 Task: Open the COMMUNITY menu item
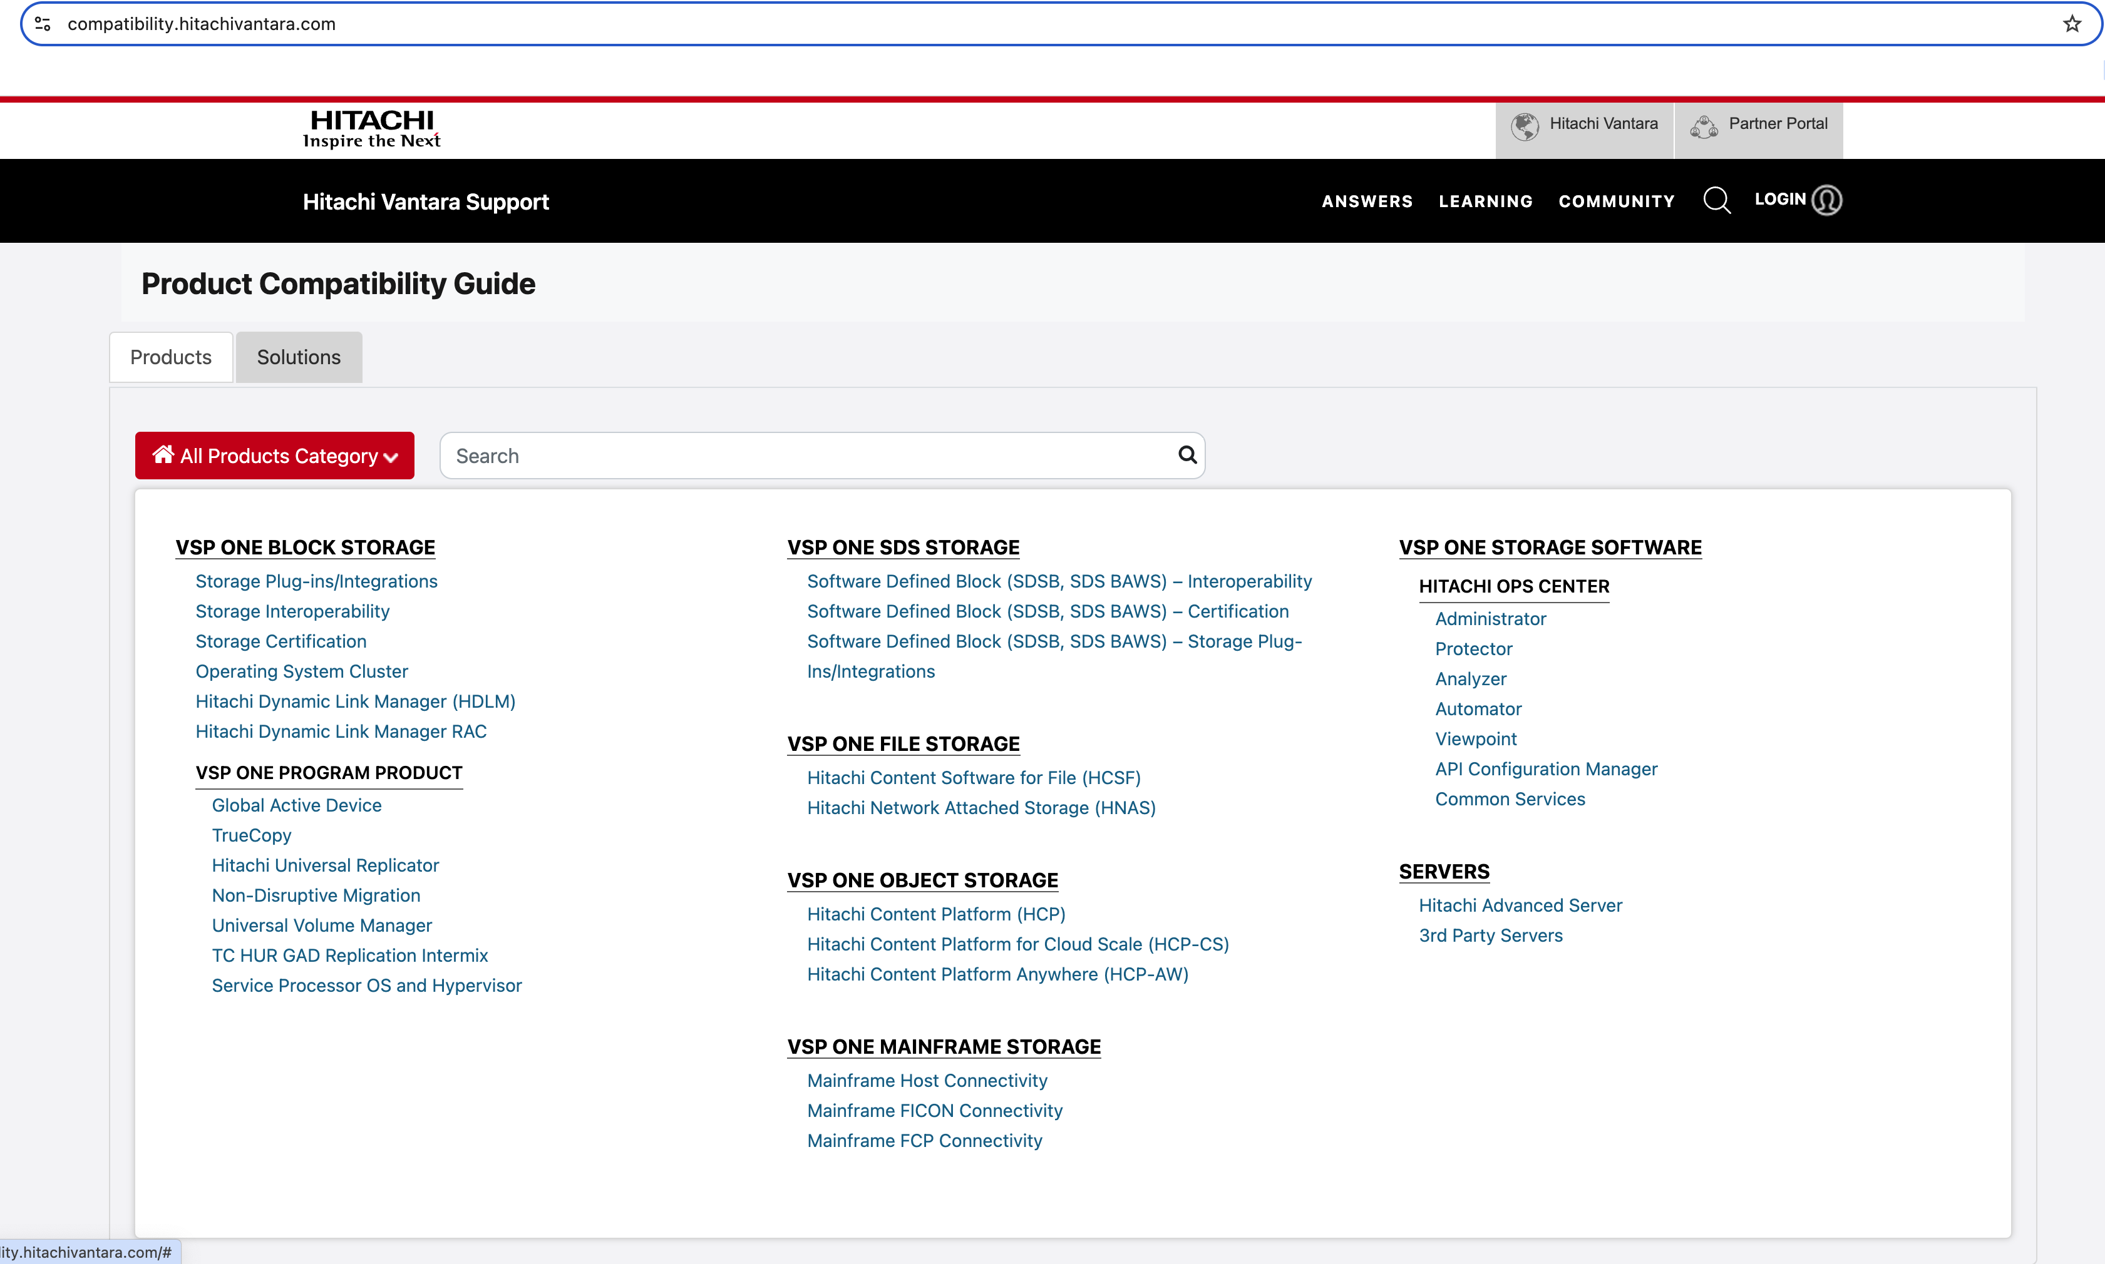point(1617,201)
